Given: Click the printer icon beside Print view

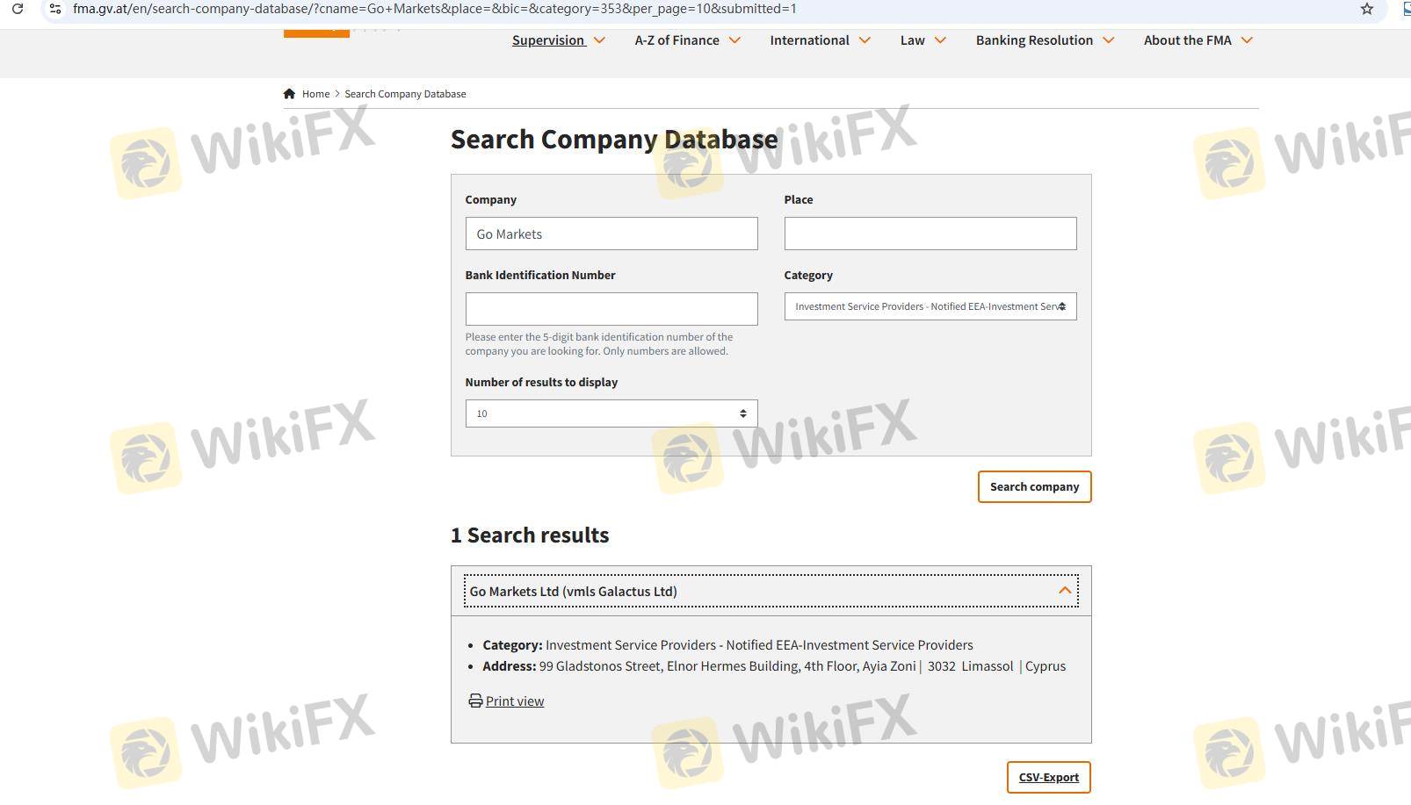Looking at the screenshot, I should point(475,701).
